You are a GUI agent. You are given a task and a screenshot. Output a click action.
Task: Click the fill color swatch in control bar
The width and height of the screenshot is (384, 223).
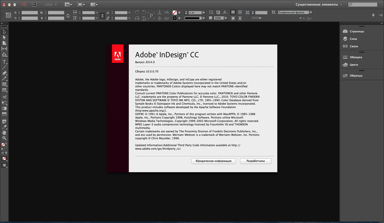[x=175, y=12]
